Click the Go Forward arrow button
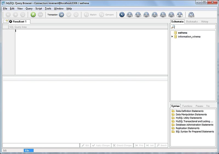 coord(15,14)
